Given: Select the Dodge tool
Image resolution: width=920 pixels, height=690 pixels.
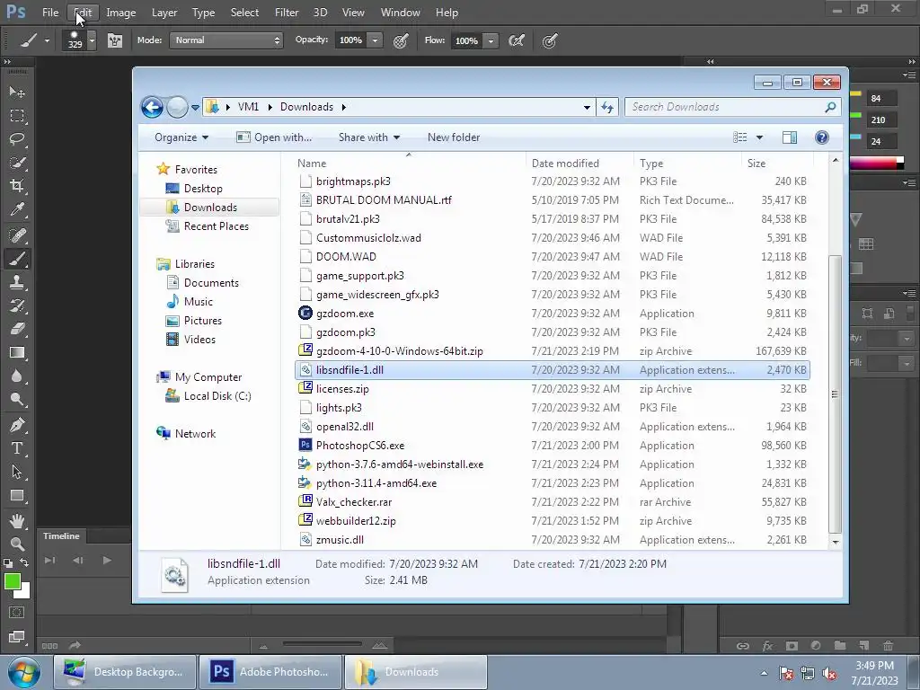Looking at the screenshot, I should (x=17, y=400).
